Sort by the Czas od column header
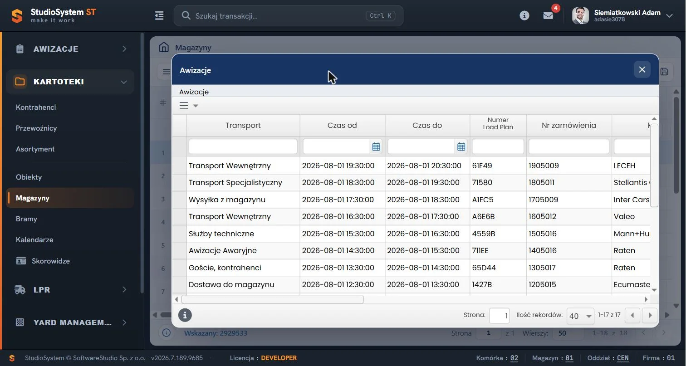Viewport: 686px width, 366px height. click(x=342, y=126)
